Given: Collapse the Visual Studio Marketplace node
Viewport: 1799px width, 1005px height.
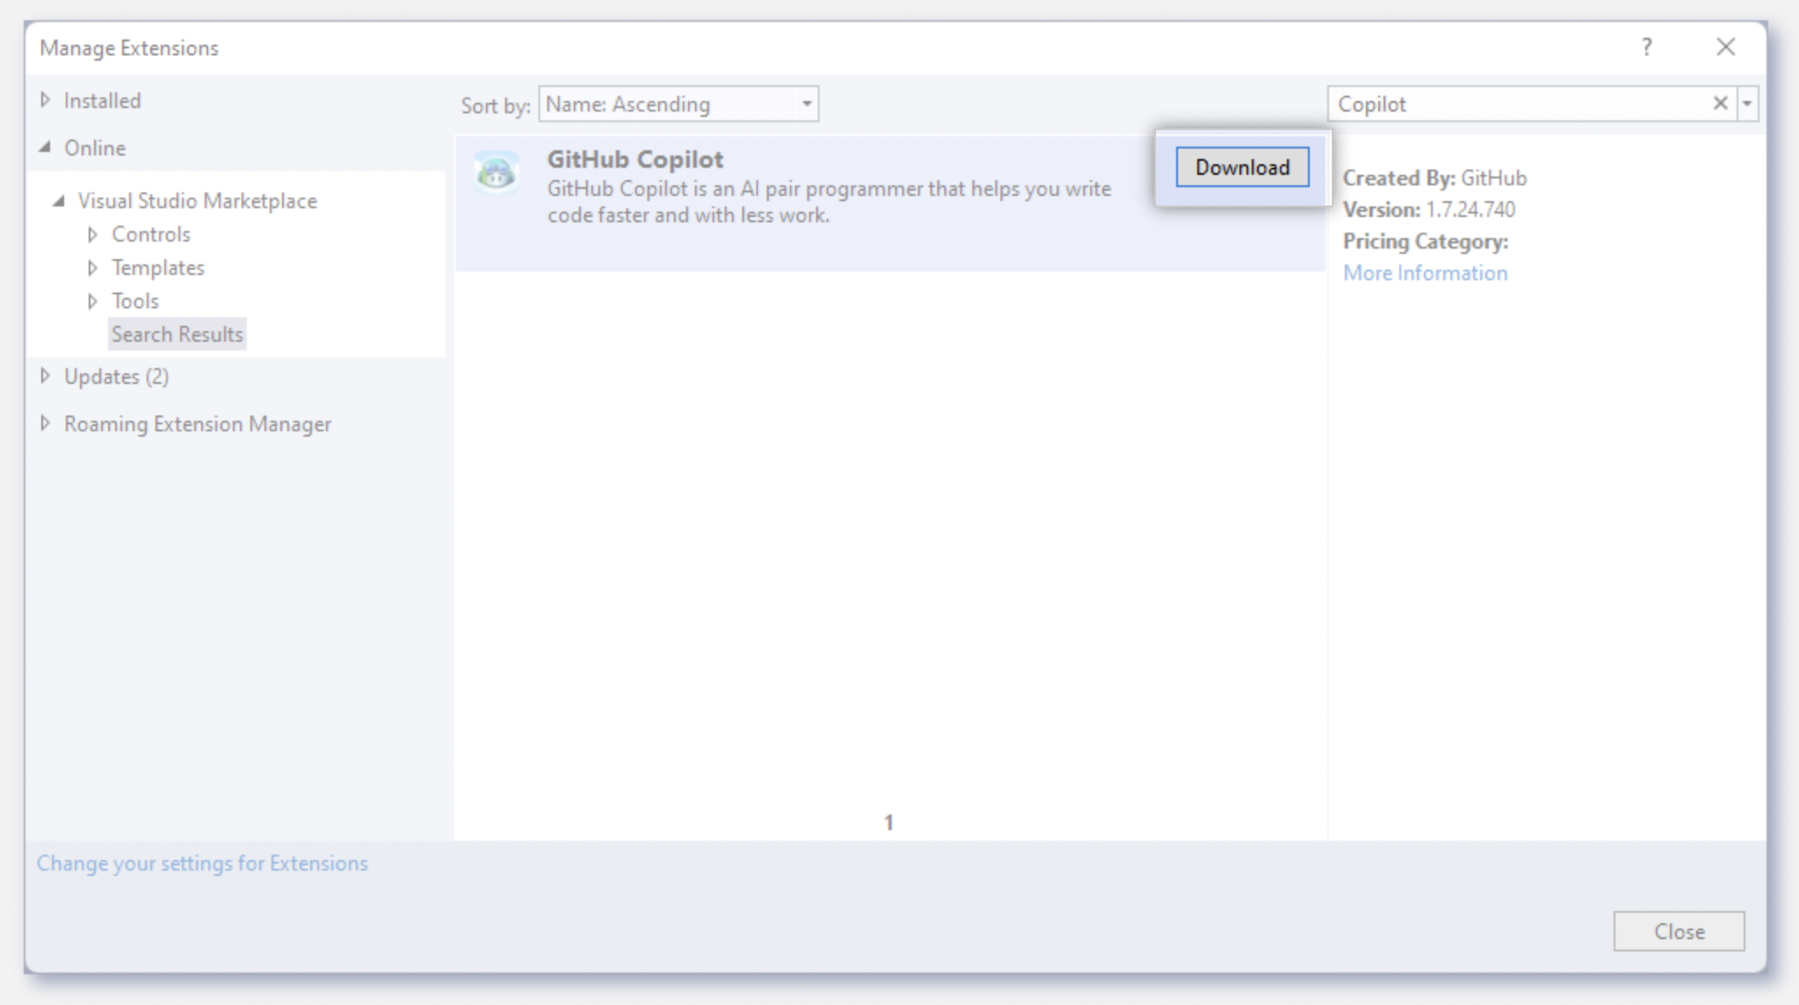Looking at the screenshot, I should [x=59, y=200].
